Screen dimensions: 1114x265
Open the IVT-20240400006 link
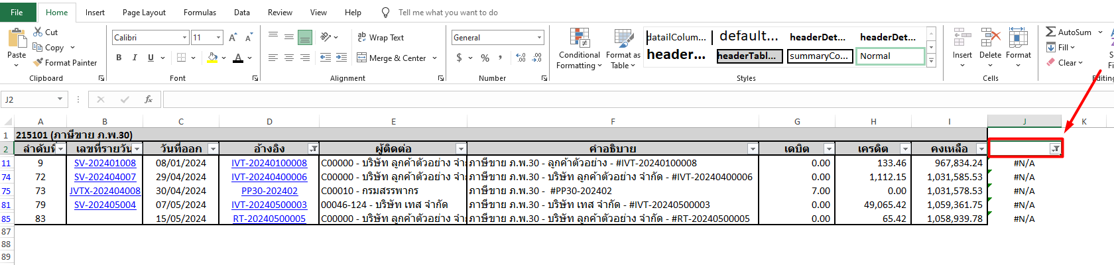point(269,177)
